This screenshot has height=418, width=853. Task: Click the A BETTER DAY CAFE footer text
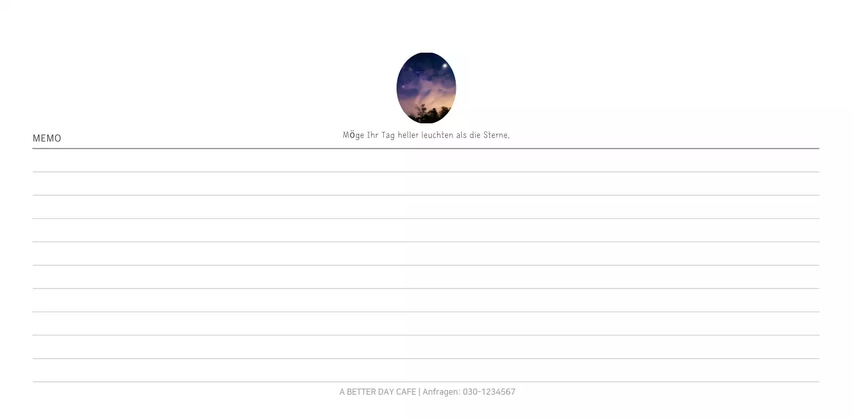click(377, 392)
